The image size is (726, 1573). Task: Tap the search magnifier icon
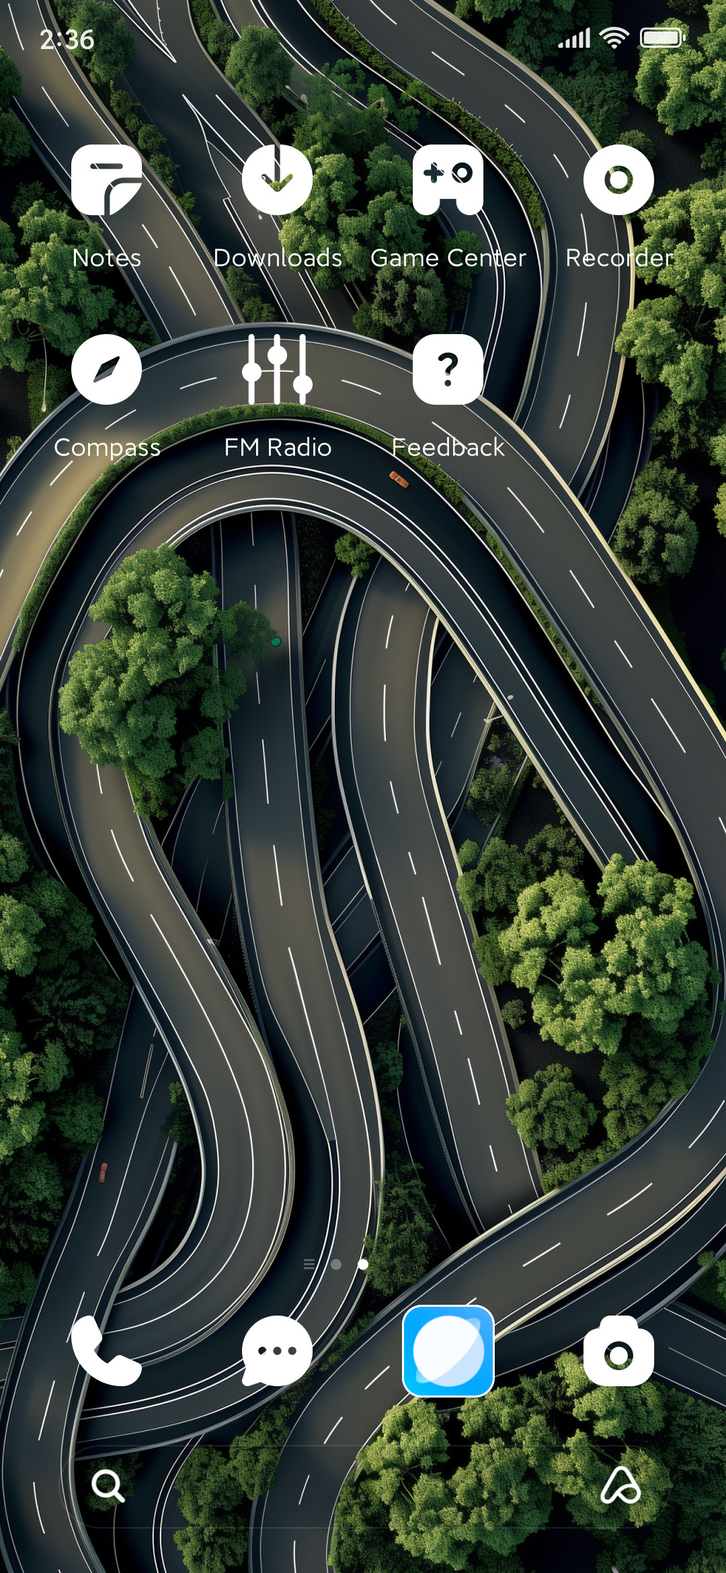[x=108, y=1486]
